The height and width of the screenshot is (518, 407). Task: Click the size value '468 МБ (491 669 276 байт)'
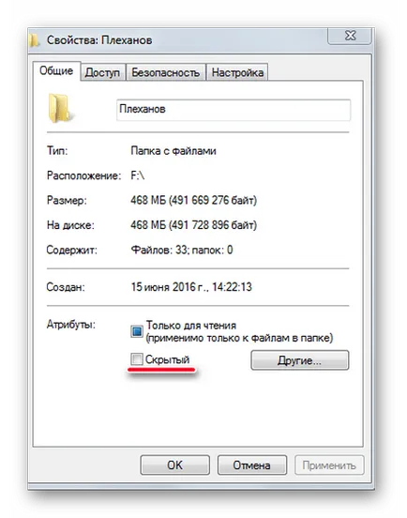pos(193,200)
